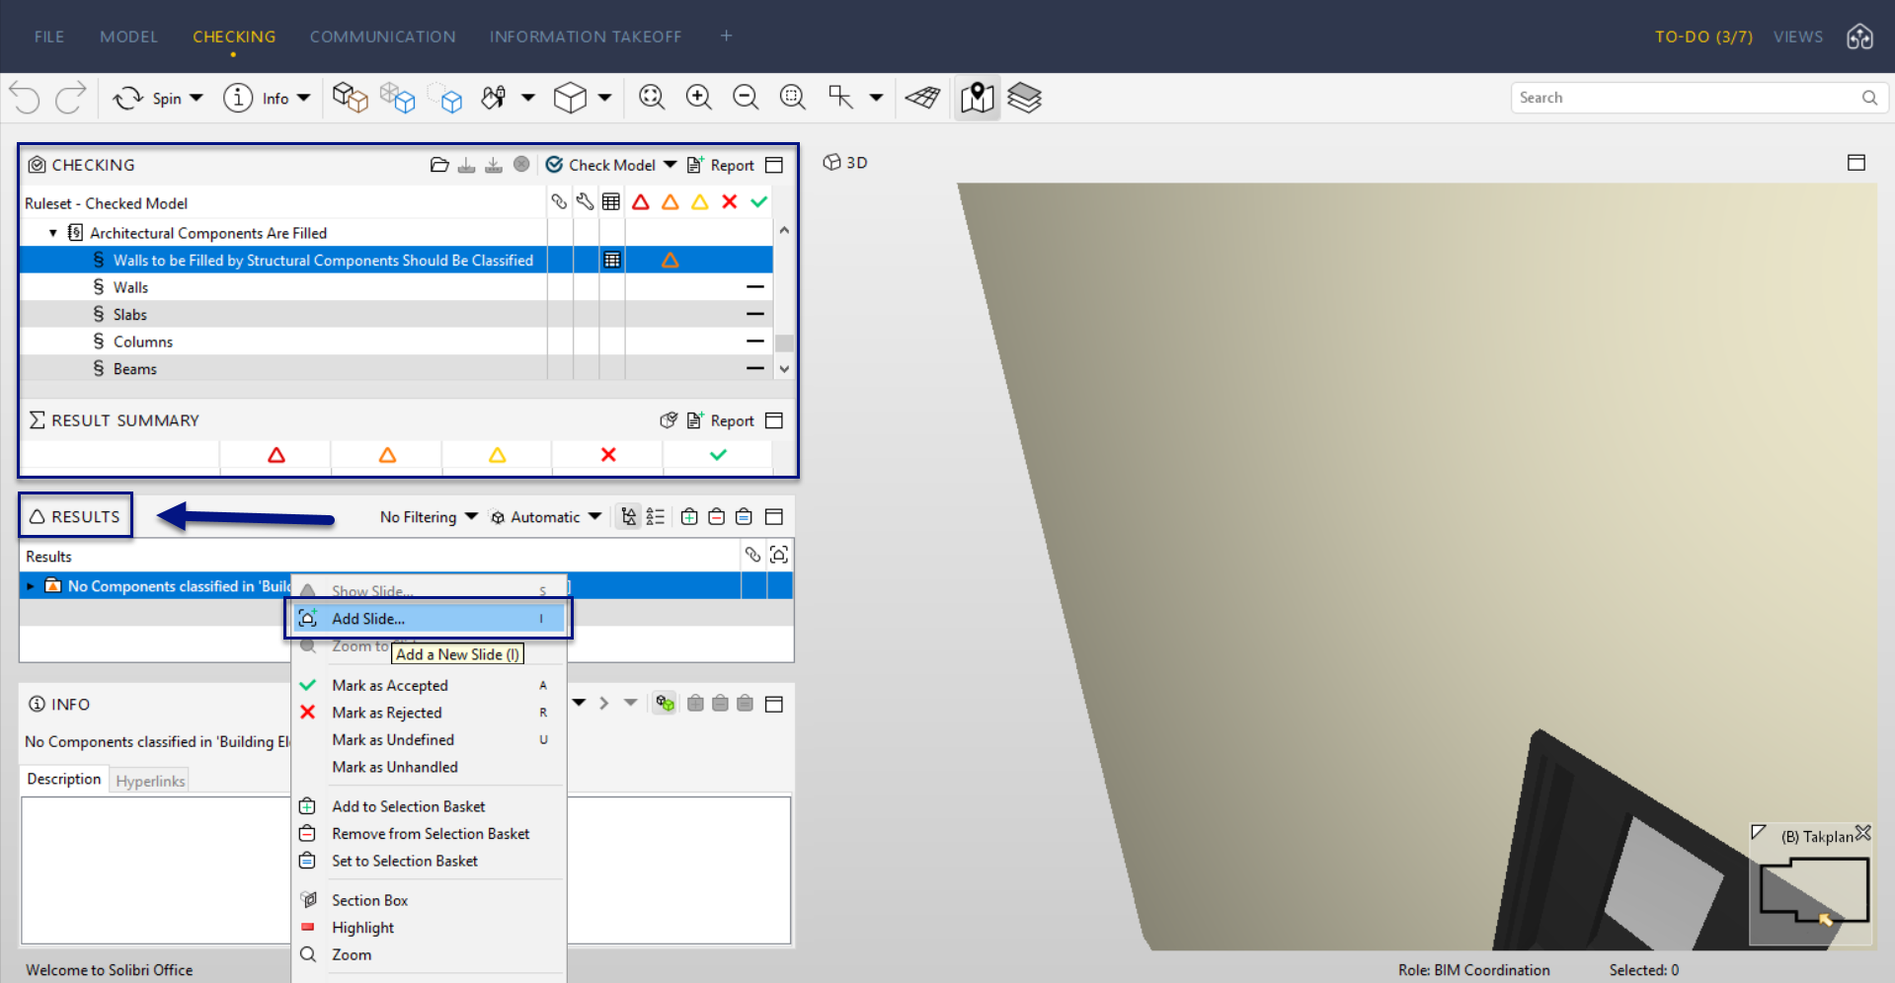Click the red critical severity triangle in ruleset header
The width and height of the screenshot is (1895, 983).
coord(641,202)
